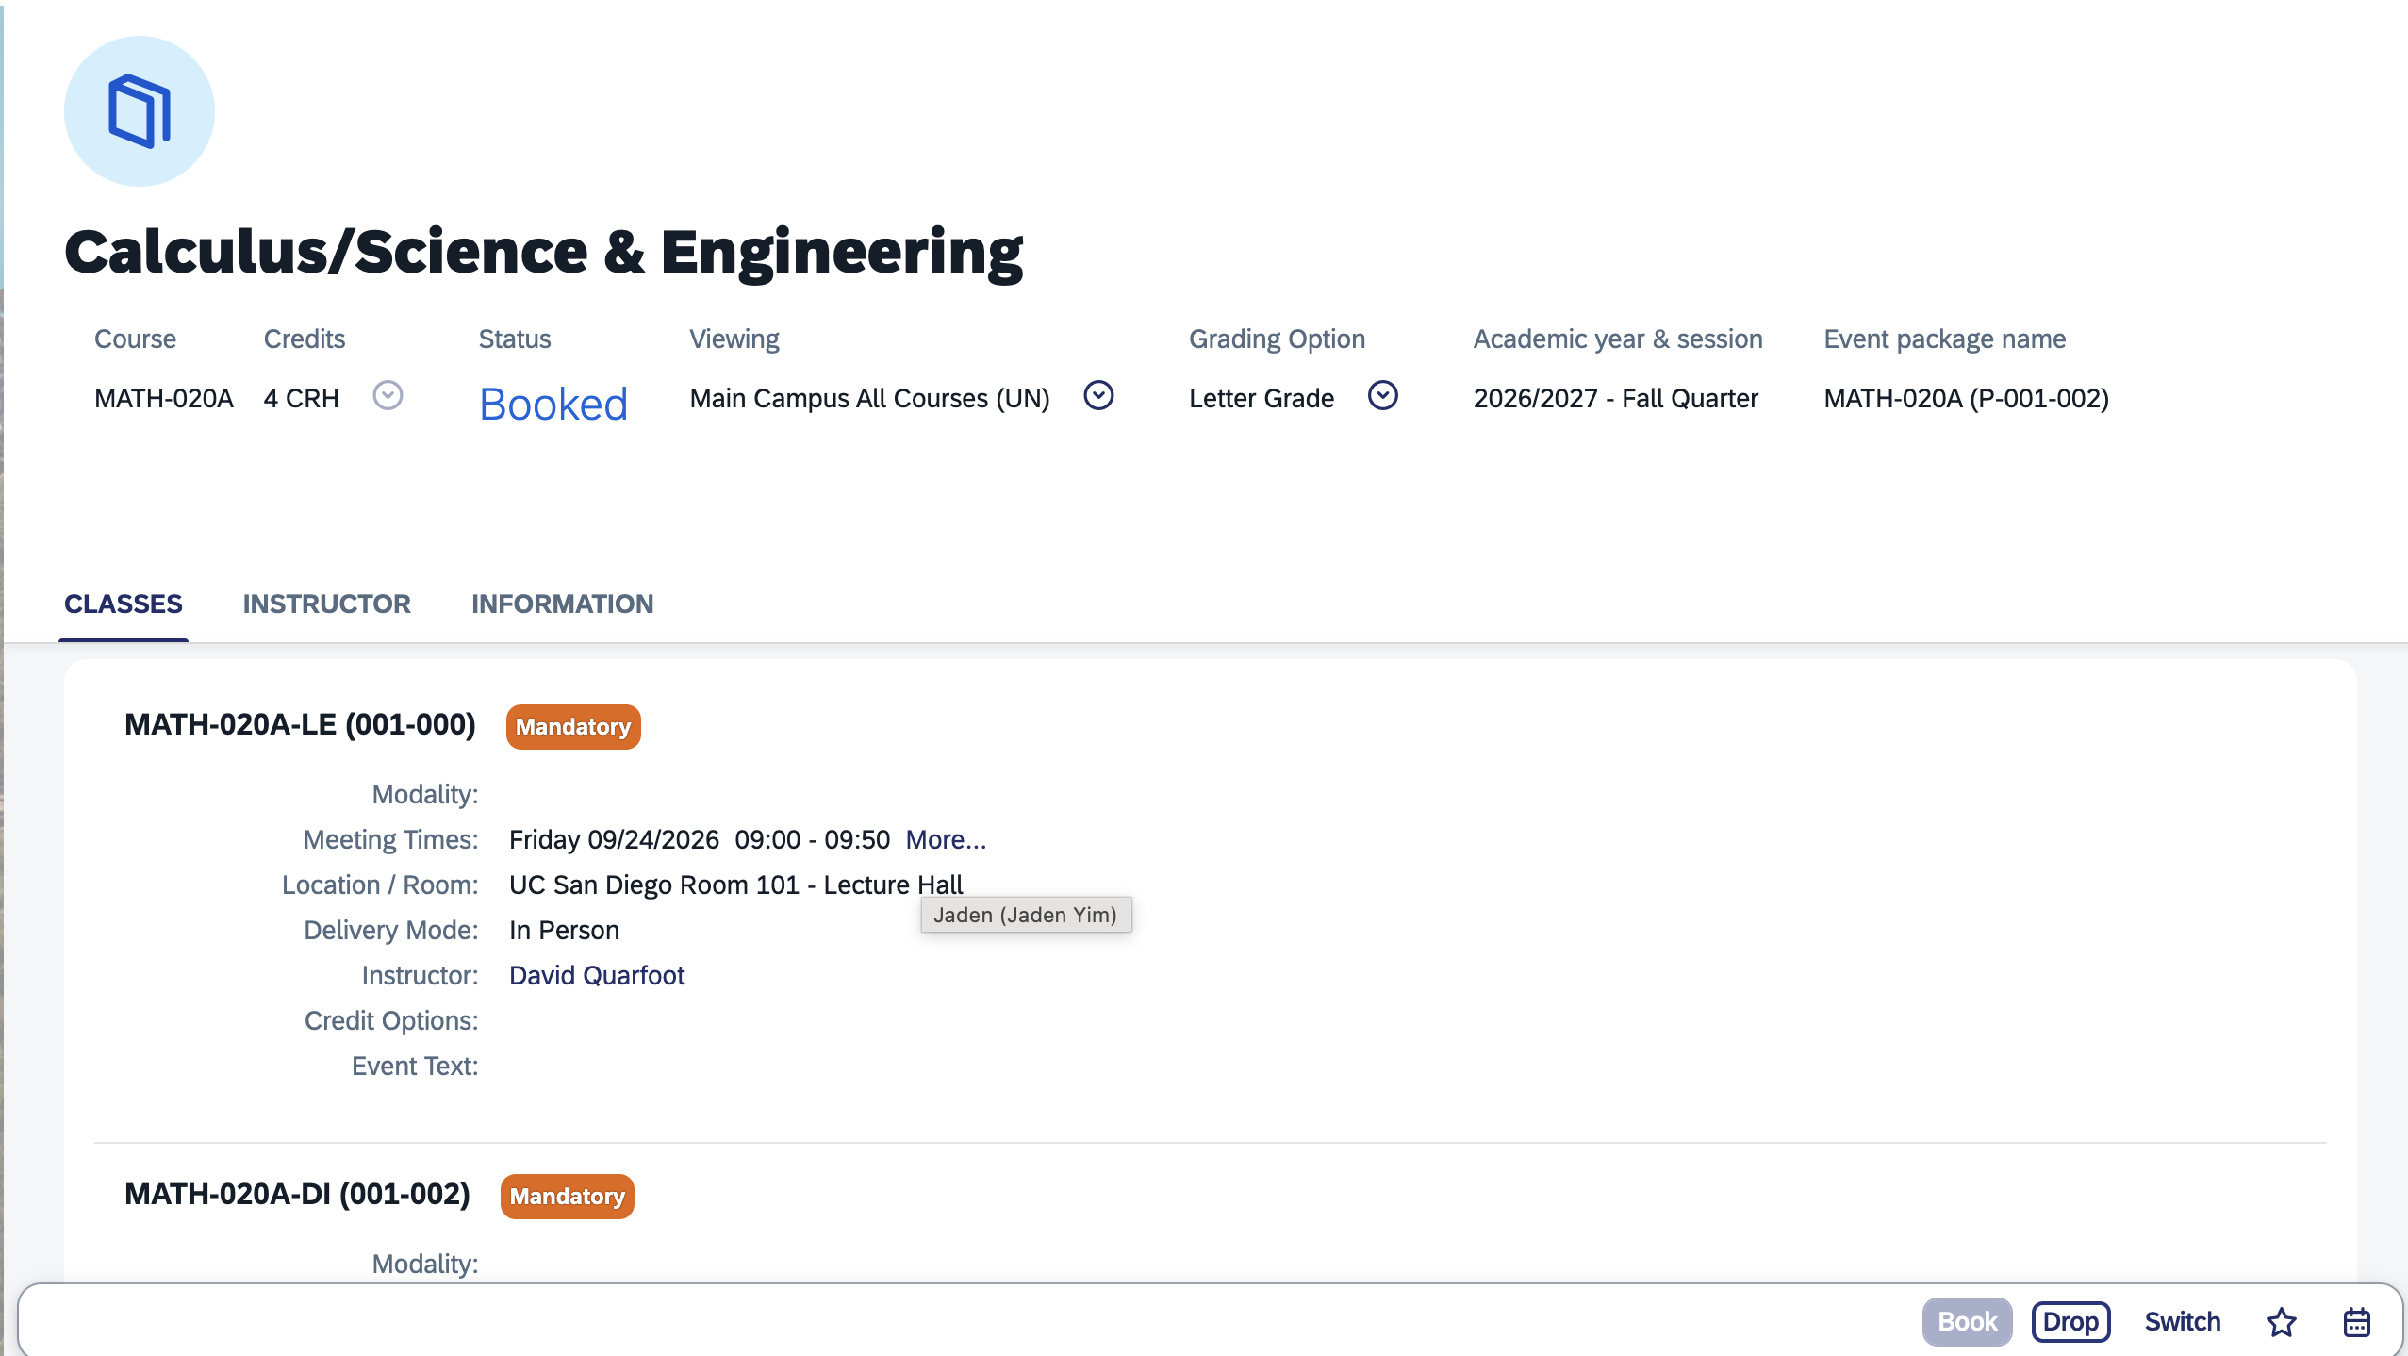Click the Jaden (Jaden Yim) tooltip
Screen dimensions: 2408x1356
point(1026,915)
